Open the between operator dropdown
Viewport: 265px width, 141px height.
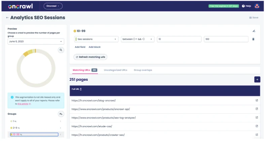click(x=138, y=39)
